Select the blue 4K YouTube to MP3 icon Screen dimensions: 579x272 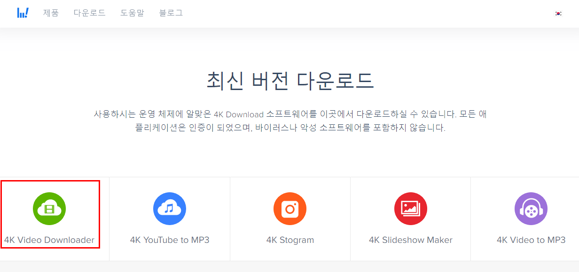[x=170, y=209]
